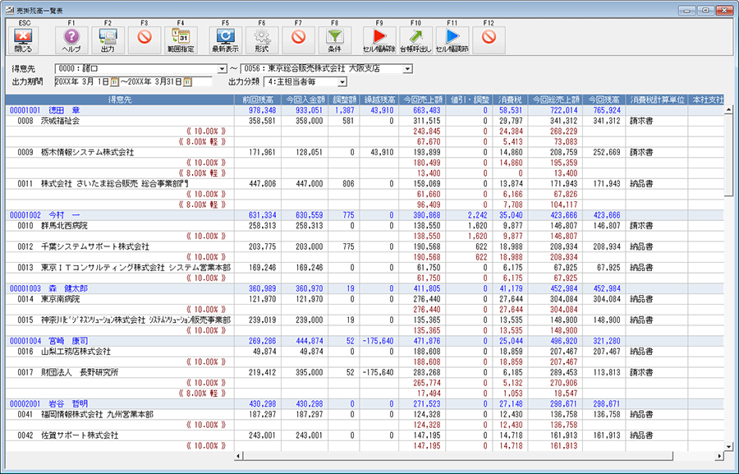Refresh the list with 最新表示 icon
The image size is (739, 474).
(225, 40)
